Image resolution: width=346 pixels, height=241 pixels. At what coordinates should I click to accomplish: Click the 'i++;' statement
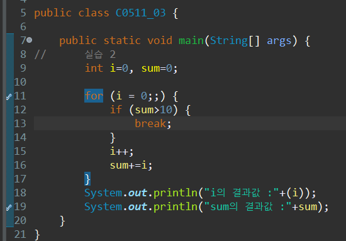pyautogui.click(x=122, y=152)
